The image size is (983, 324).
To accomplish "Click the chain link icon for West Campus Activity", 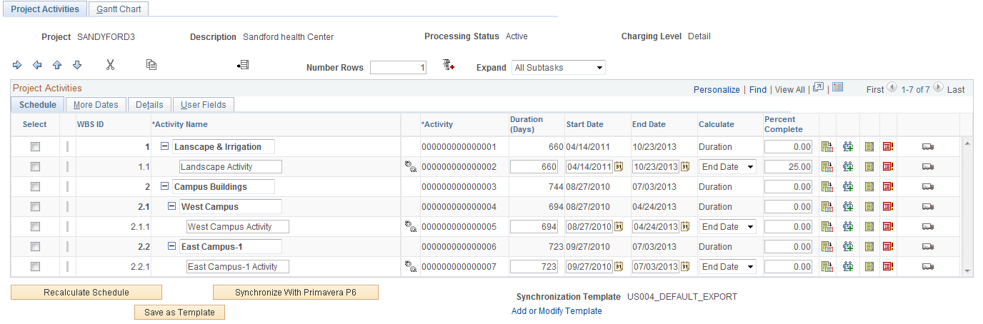I will pos(410,226).
